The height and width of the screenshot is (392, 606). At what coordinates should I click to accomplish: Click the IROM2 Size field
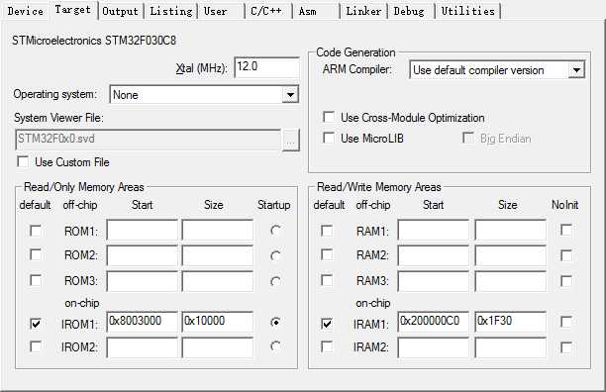[x=218, y=347]
